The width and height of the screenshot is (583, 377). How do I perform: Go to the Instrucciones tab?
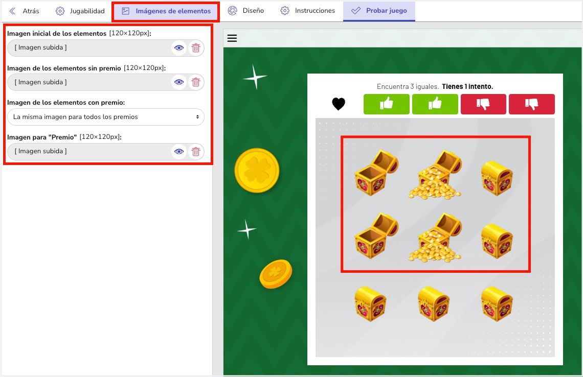coord(308,11)
